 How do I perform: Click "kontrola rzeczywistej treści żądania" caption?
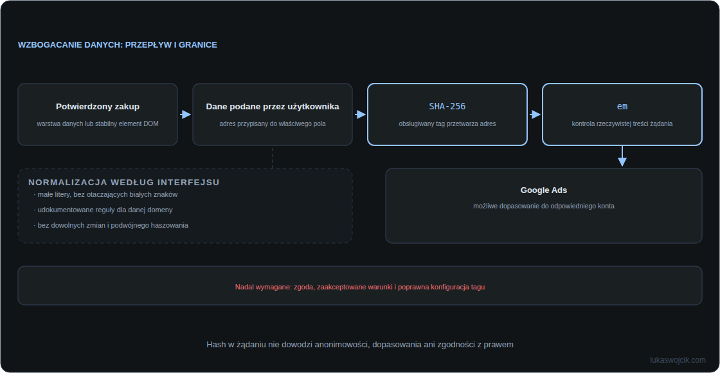(x=622, y=123)
